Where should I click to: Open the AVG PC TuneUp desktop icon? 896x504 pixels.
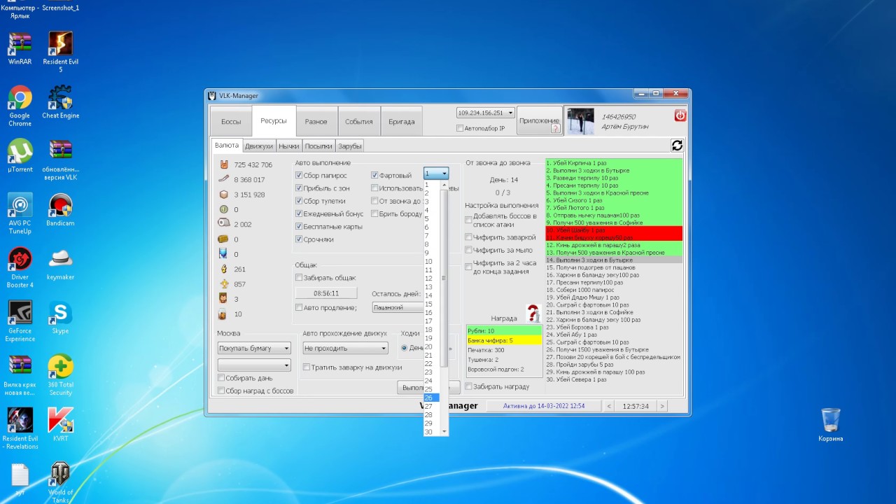(20, 213)
